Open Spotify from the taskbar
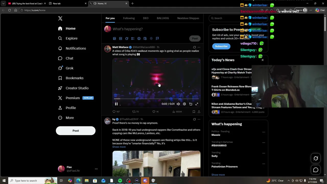327x184 pixels. pos(120,181)
